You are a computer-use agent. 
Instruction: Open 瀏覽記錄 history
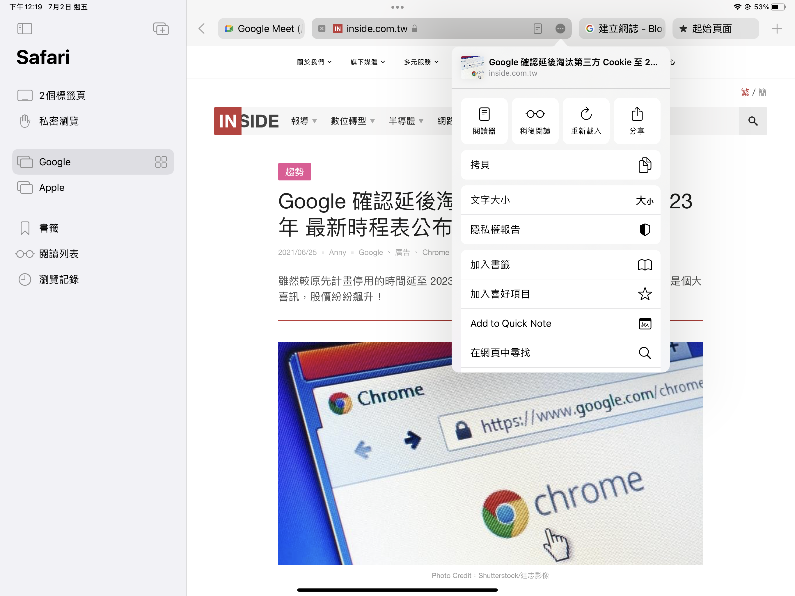93,279
